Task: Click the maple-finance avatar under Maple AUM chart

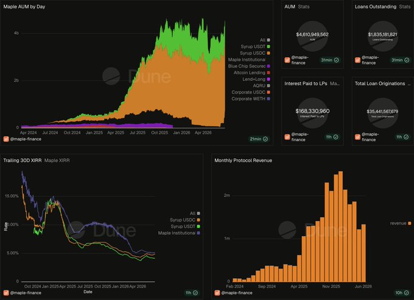Action: 6,139
